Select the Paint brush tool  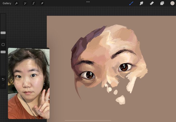coord(131,3)
